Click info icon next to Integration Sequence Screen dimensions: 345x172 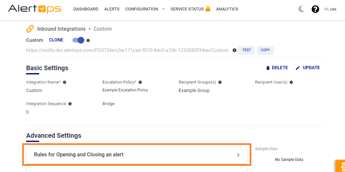(x=70, y=104)
